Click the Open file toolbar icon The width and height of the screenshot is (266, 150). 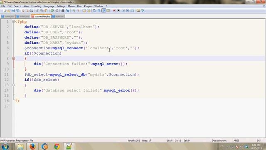coord(9,10)
